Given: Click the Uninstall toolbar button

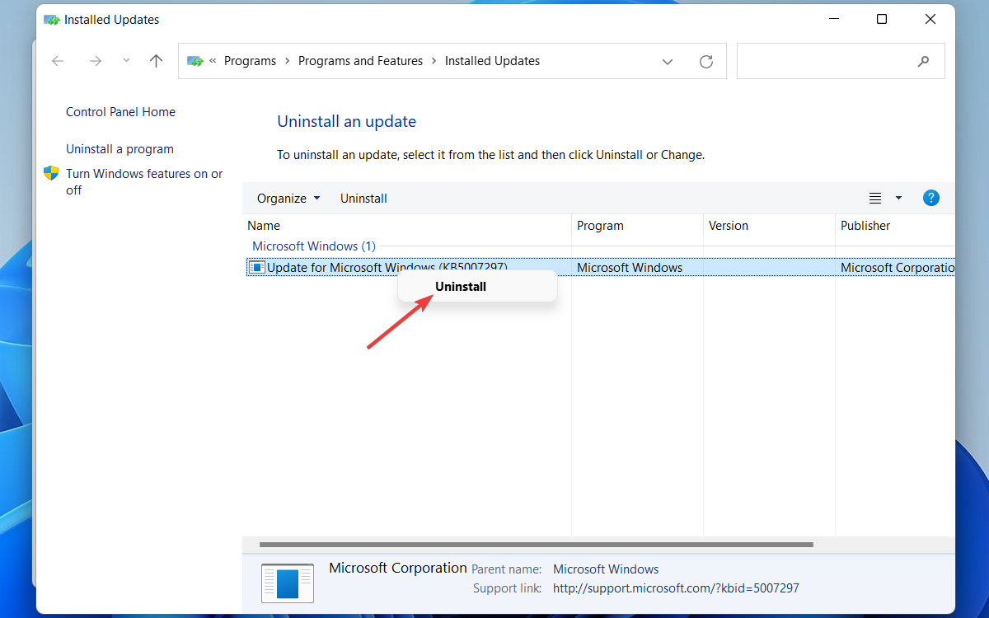Looking at the screenshot, I should pyautogui.click(x=363, y=198).
